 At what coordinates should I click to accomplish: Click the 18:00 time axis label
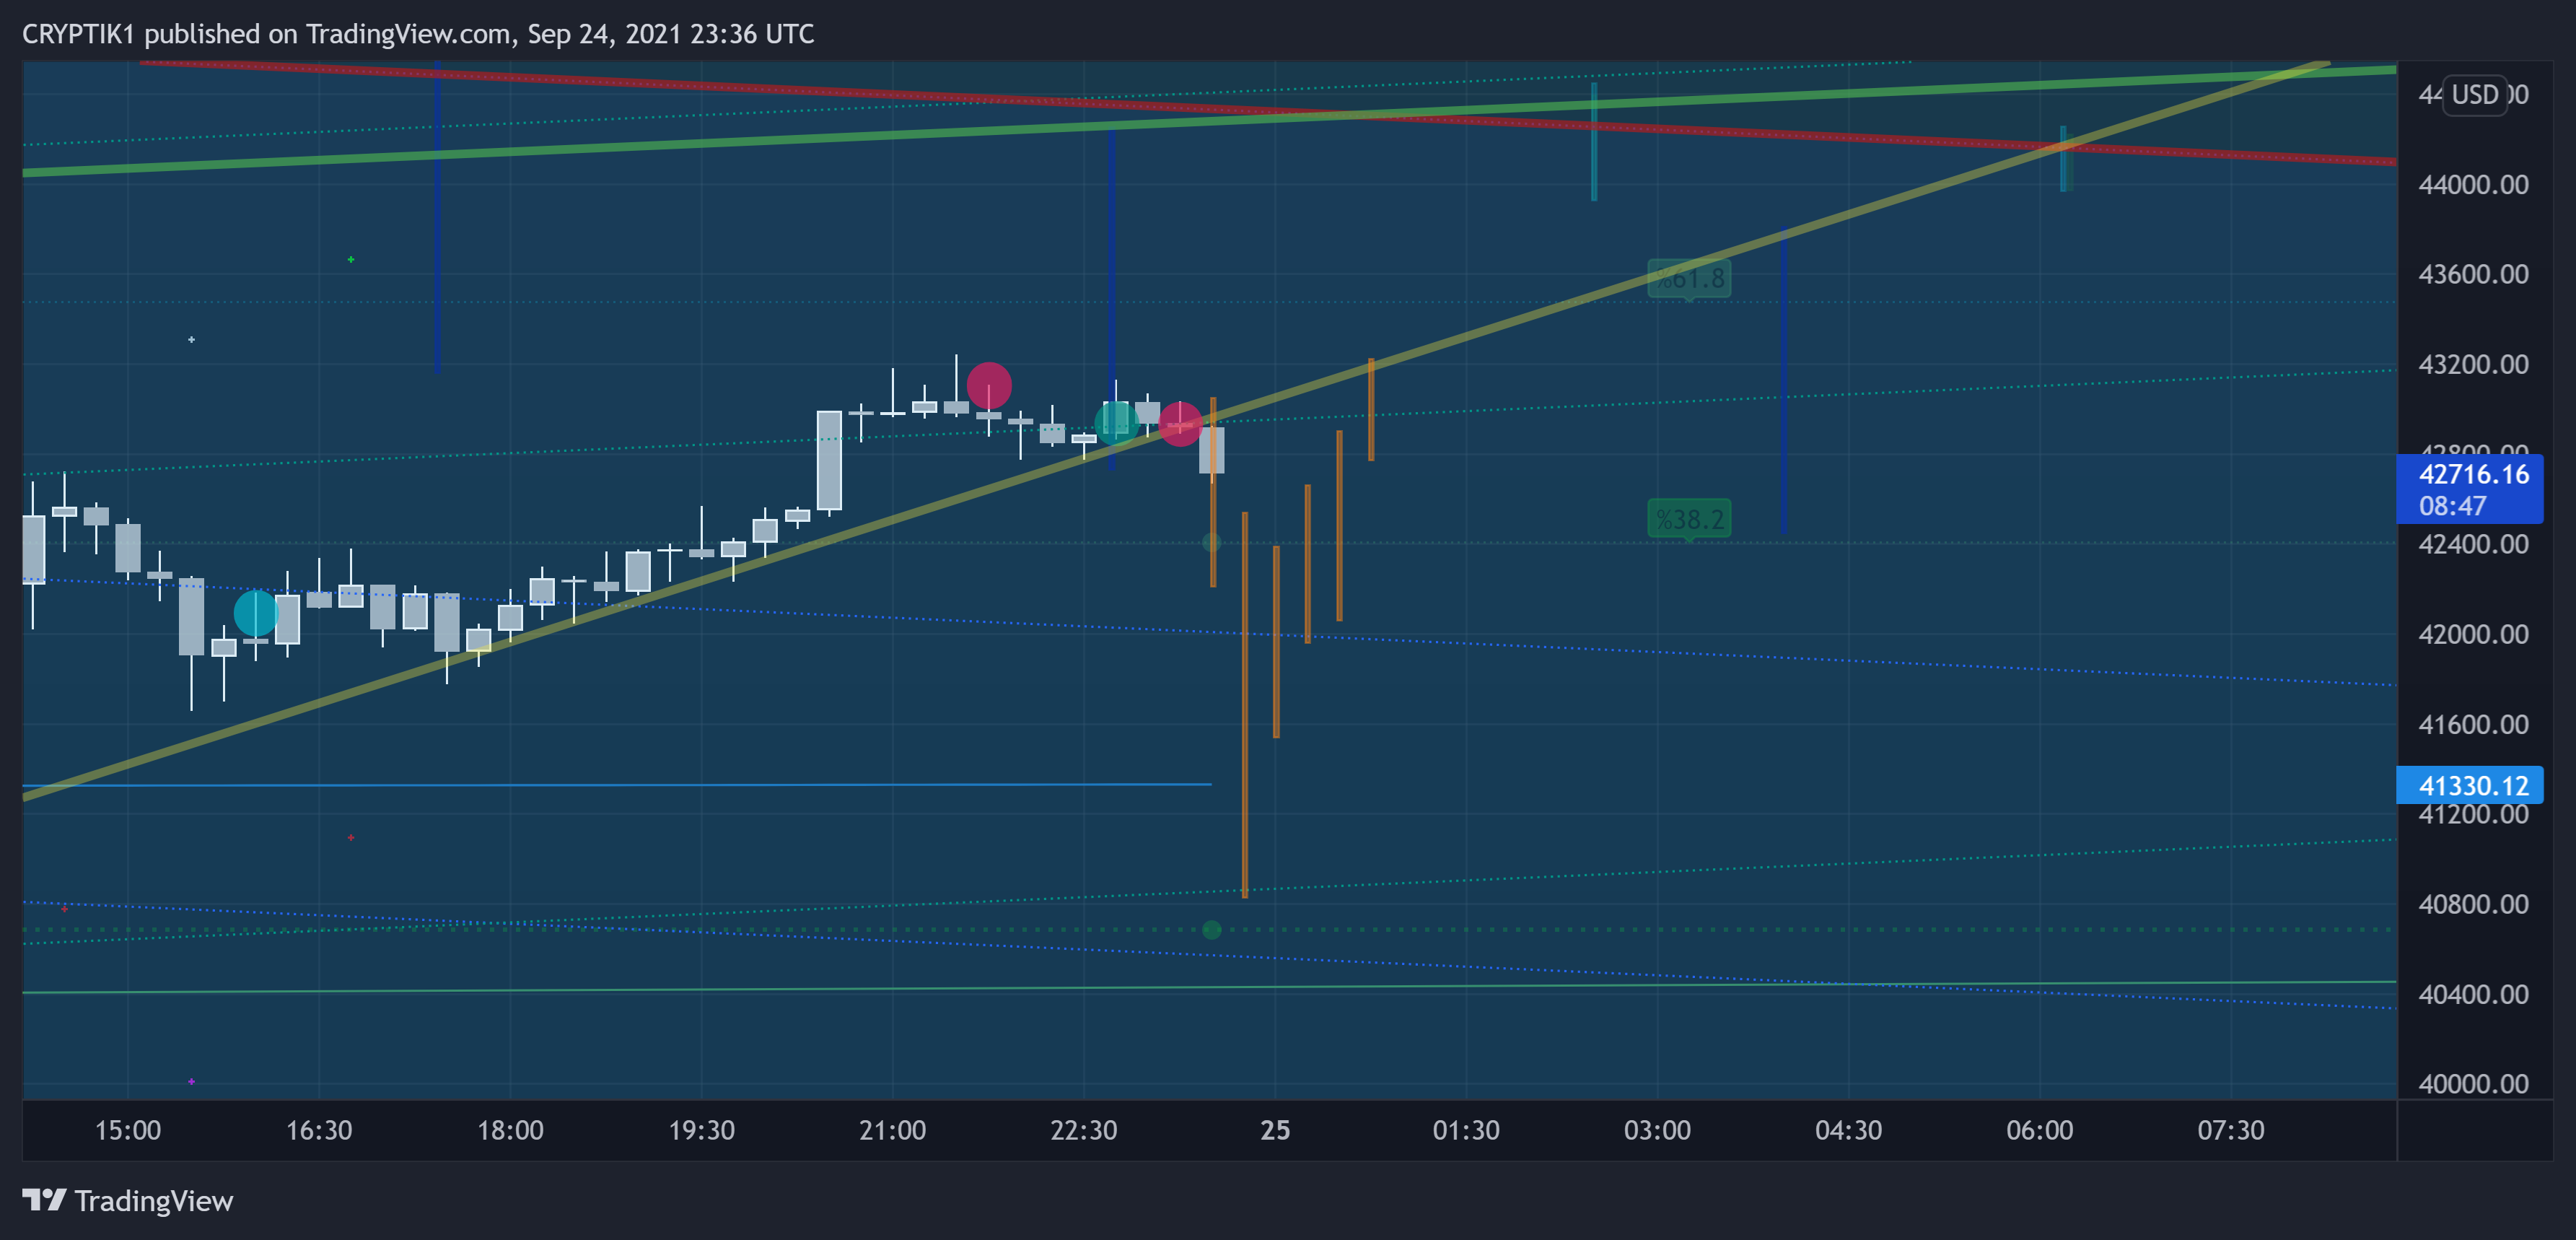coord(510,1130)
